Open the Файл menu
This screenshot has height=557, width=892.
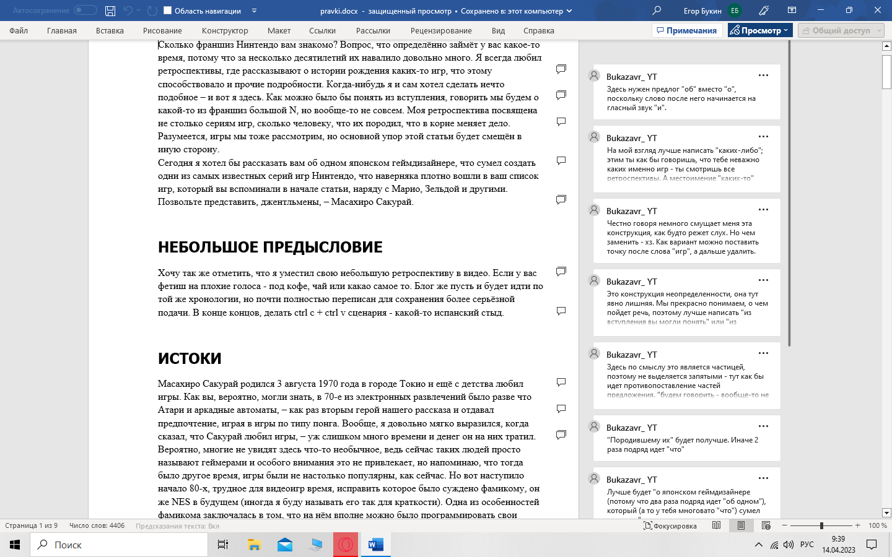coord(19,30)
